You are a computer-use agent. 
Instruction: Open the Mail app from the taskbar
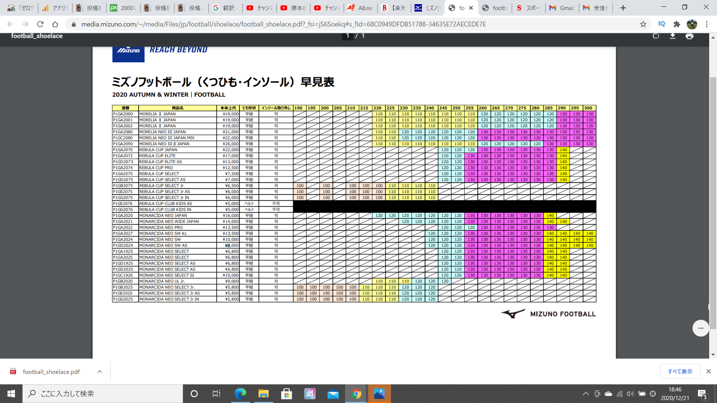click(x=333, y=394)
